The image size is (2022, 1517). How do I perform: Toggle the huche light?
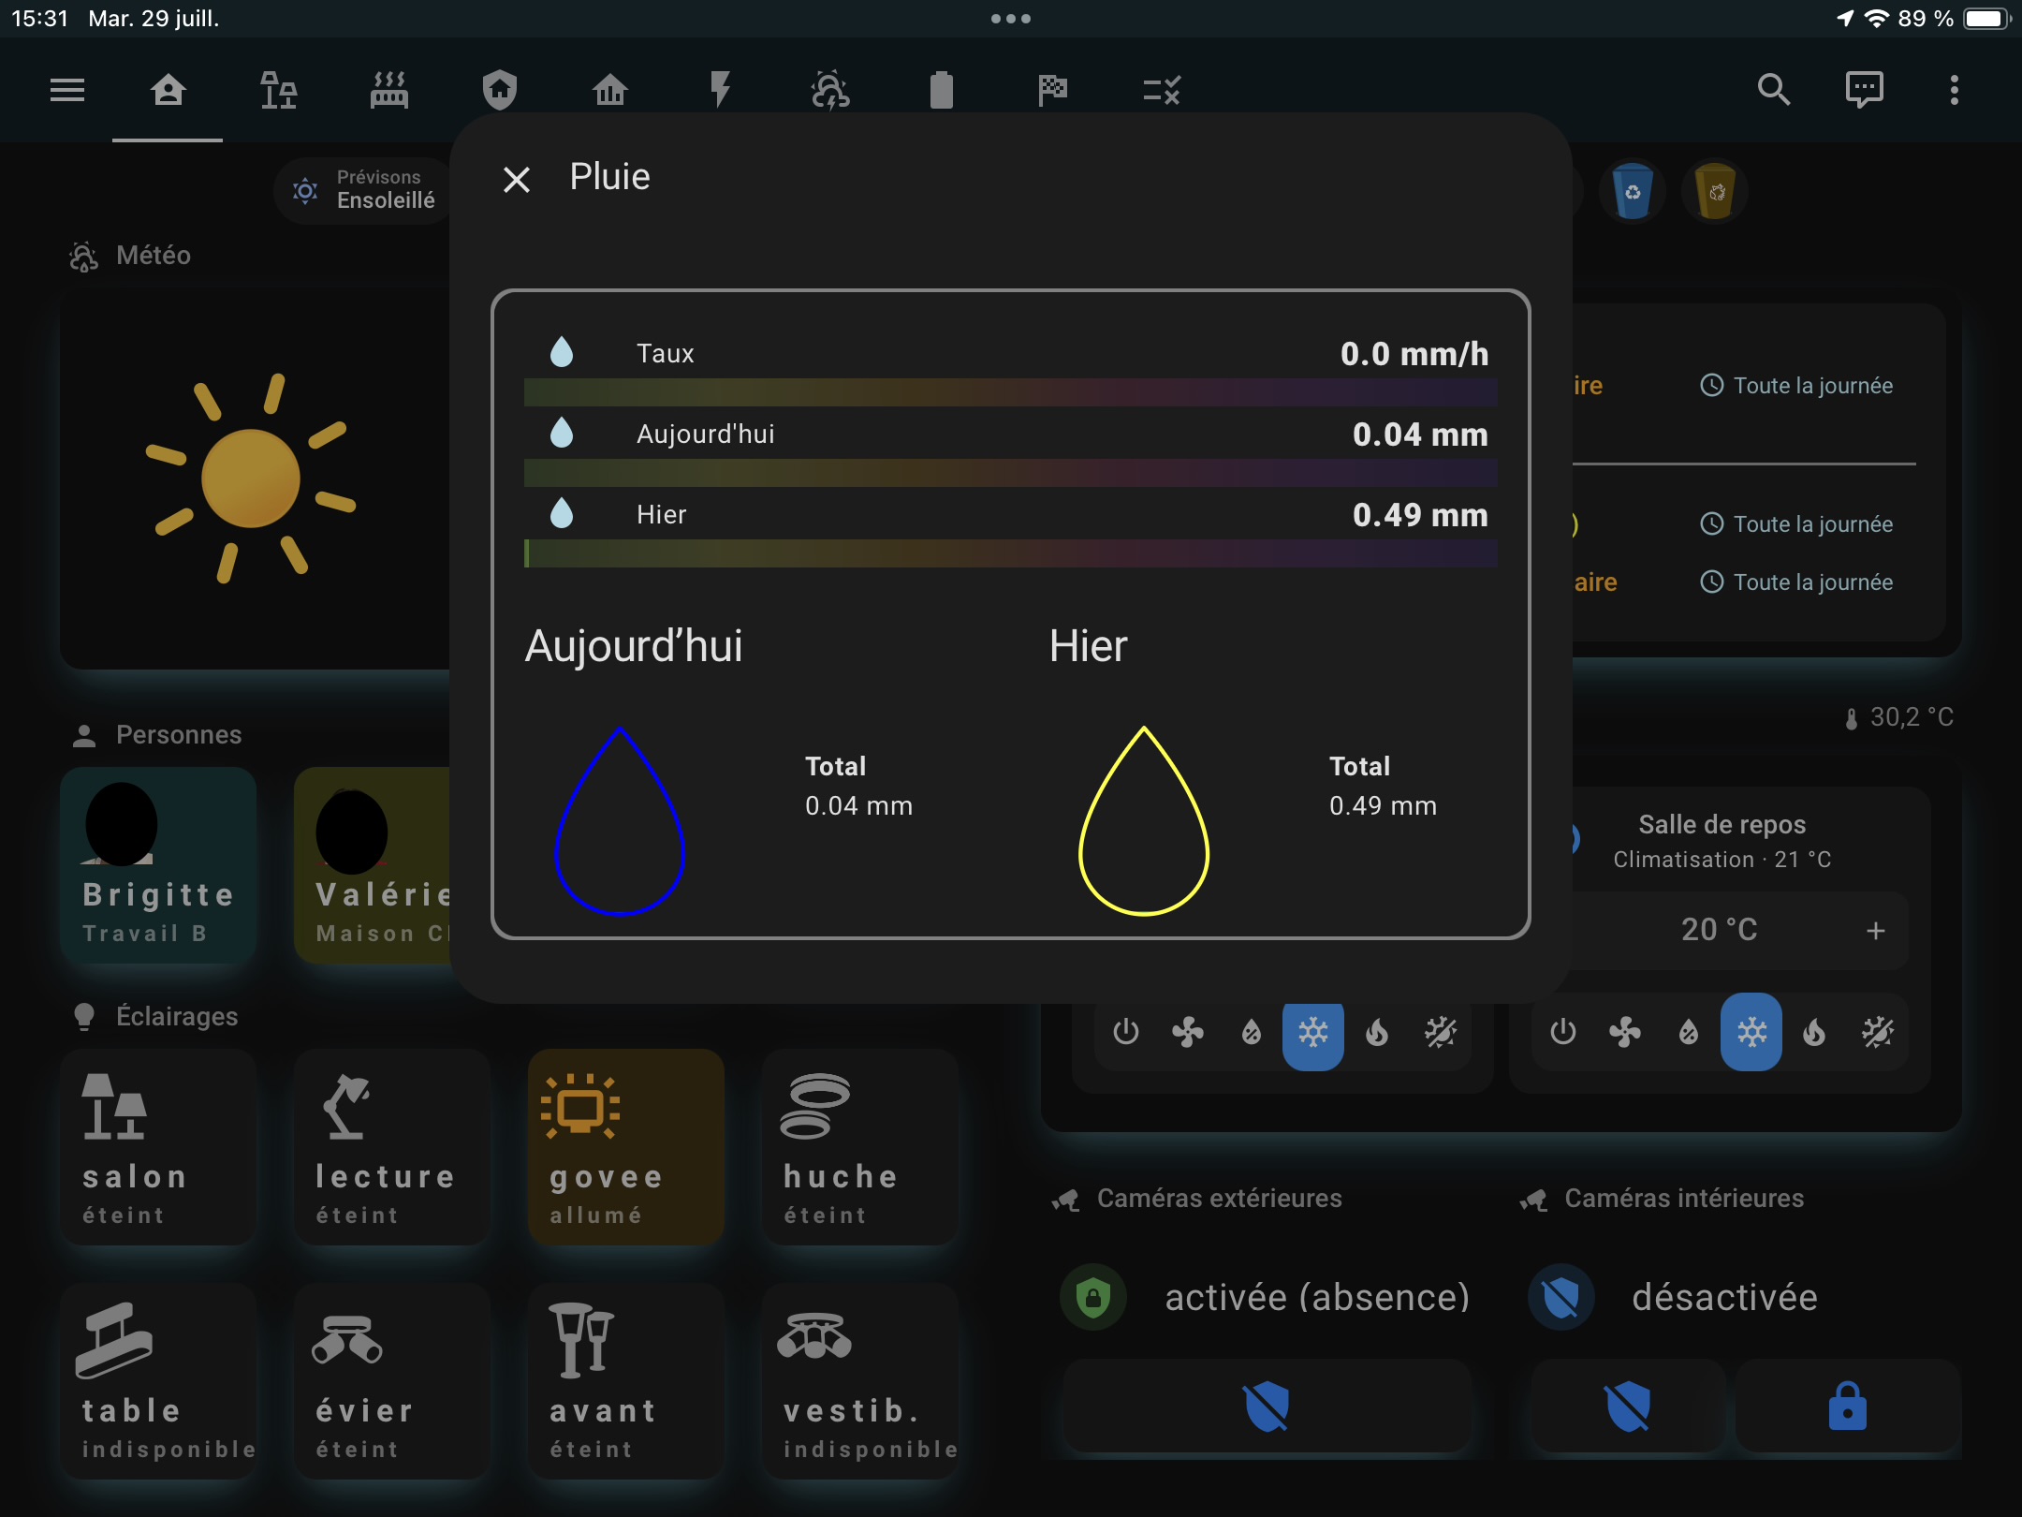[859, 1146]
